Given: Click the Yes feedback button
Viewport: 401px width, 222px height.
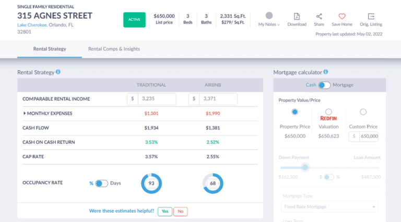Looking at the screenshot, I should [x=165, y=211].
